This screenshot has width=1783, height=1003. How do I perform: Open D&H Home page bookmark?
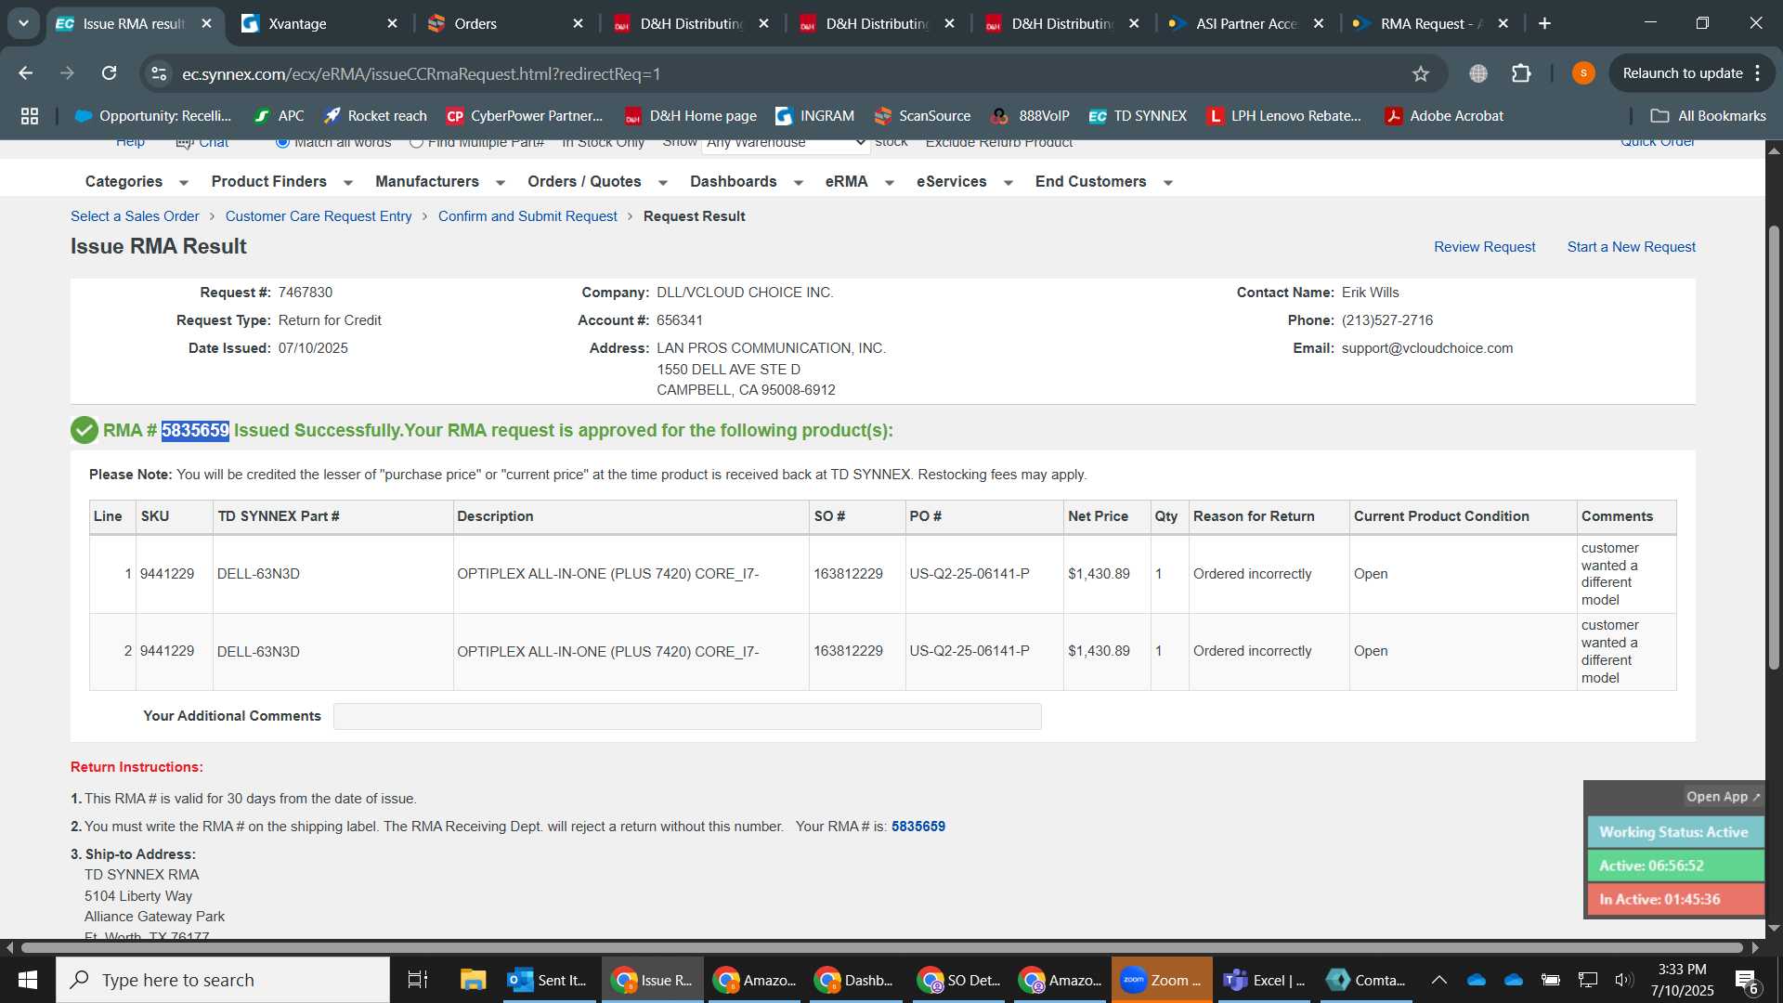click(691, 116)
